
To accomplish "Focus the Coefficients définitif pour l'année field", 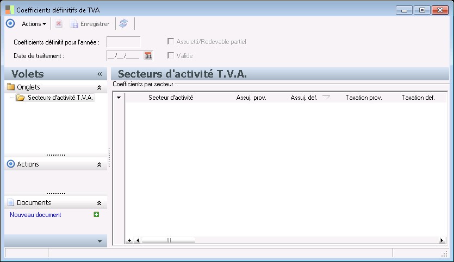I will (x=123, y=42).
